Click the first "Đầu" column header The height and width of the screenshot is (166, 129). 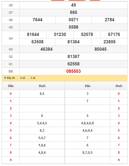pos(11,86)
